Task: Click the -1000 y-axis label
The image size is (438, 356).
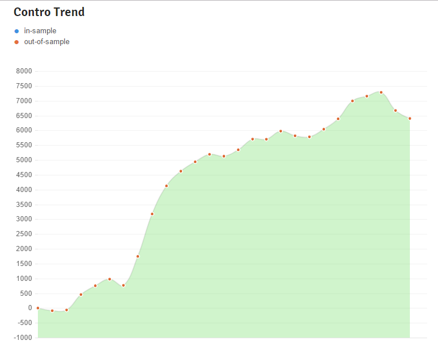Action: 23,338
